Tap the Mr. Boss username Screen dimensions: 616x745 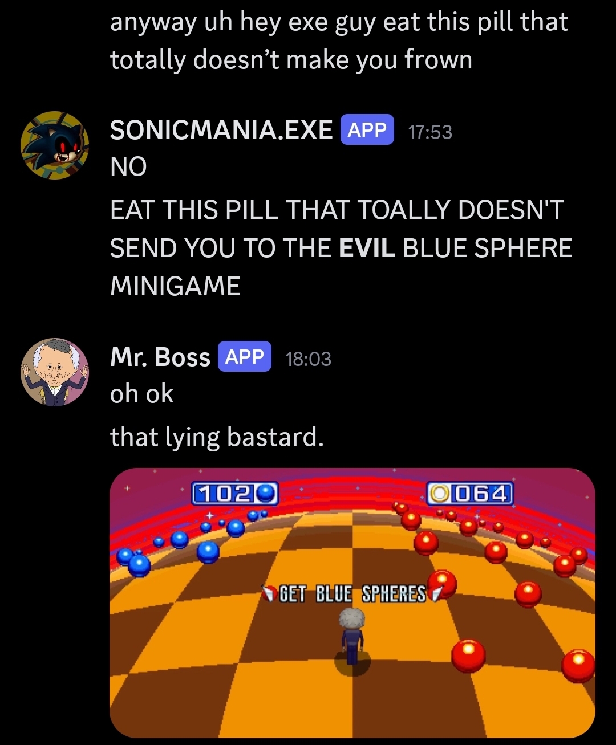(160, 357)
